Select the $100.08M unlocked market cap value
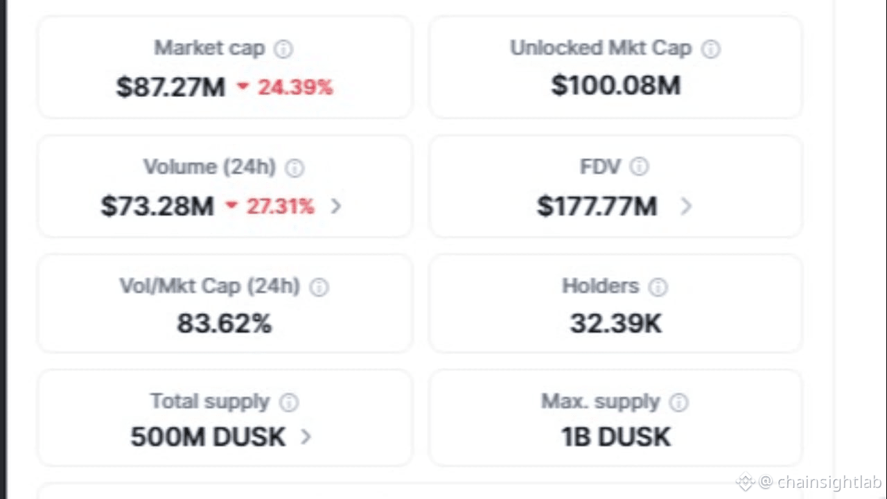This screenshot has height=499, width=887. pyautogui.click(x=615, y=86)
